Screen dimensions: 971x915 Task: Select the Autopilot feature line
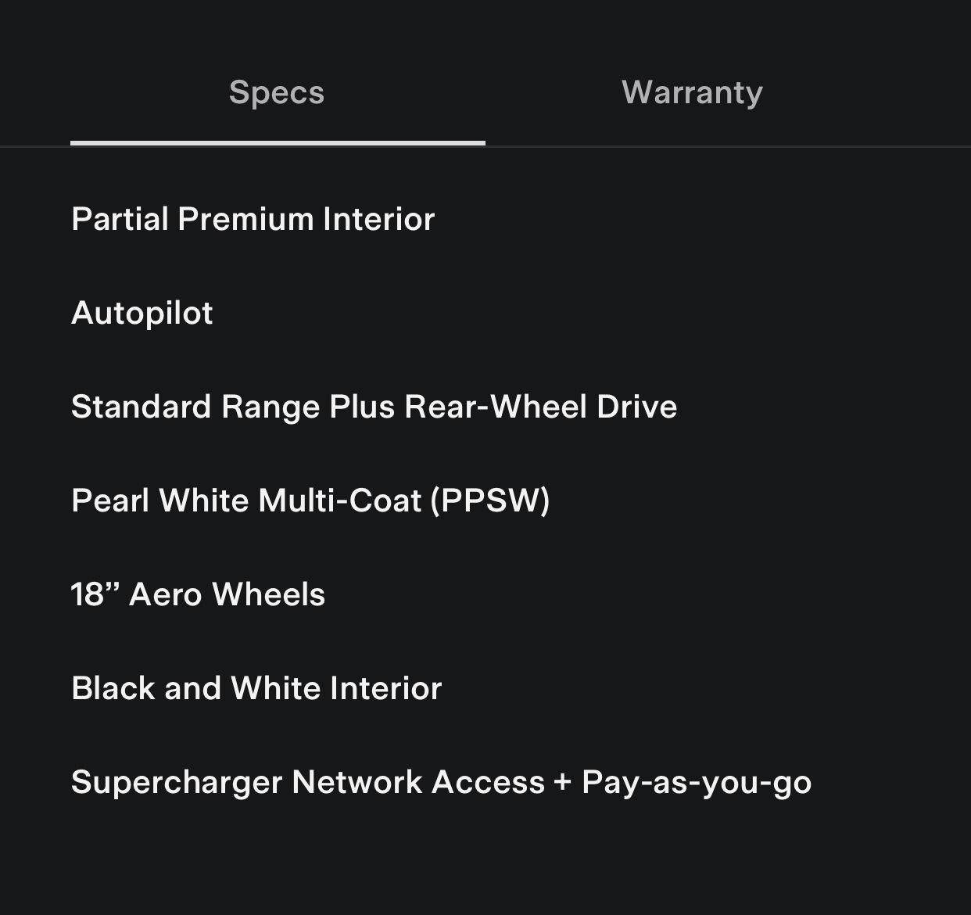point(142,313)
